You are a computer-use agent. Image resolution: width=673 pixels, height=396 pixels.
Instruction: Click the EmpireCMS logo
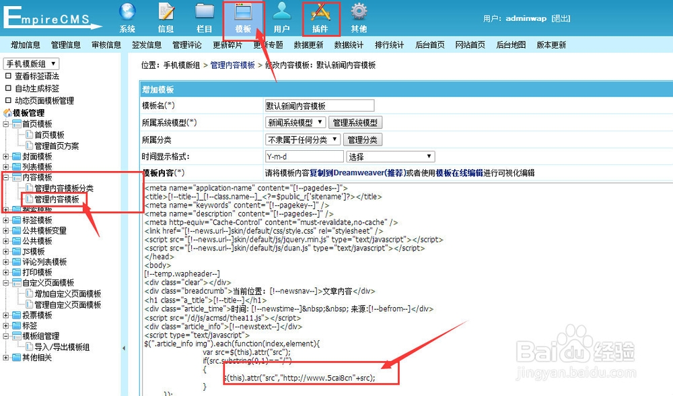point(52,18)
